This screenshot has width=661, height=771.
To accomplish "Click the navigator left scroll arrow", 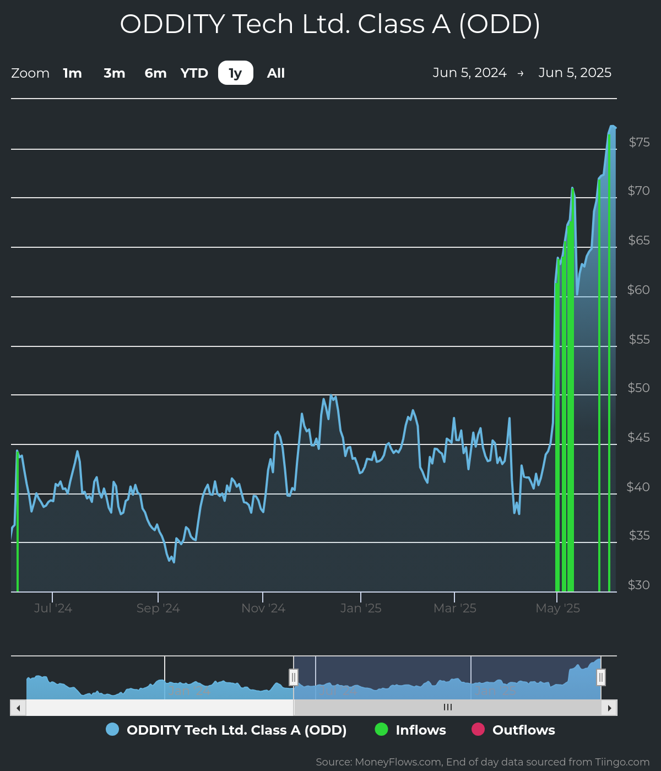I will 18,708.
